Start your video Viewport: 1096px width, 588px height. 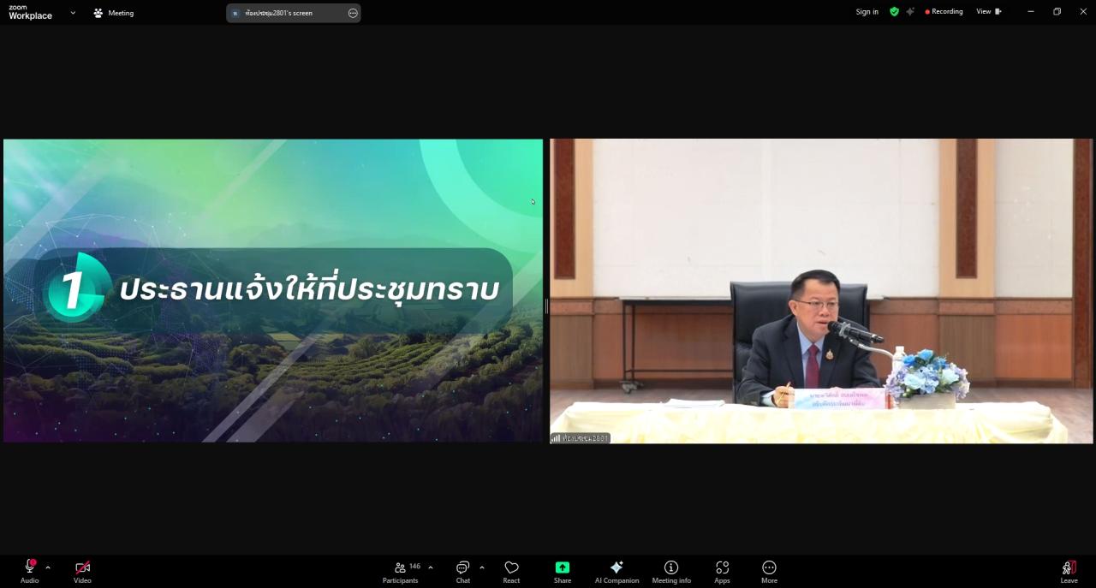click(x=82, y=567)
